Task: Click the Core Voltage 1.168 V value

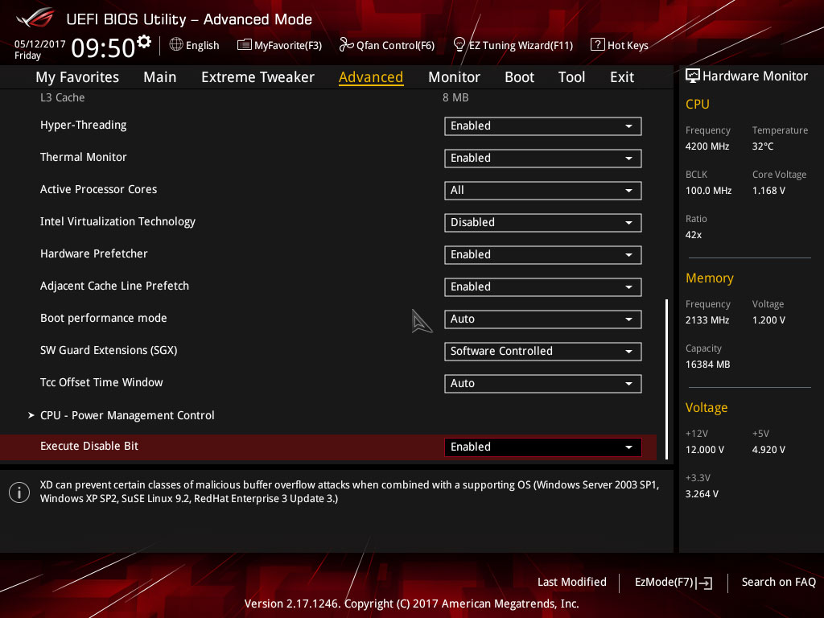Action: click(768, 191)
